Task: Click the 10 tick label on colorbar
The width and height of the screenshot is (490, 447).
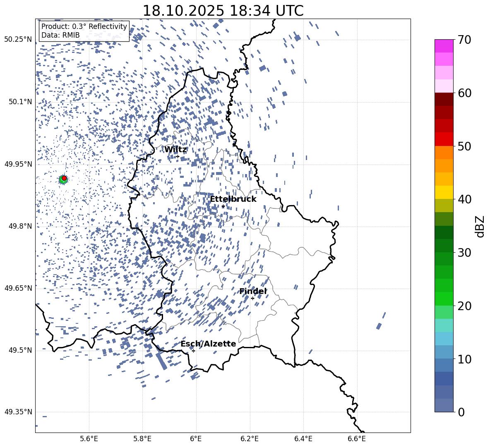Action: pos(464,359)
